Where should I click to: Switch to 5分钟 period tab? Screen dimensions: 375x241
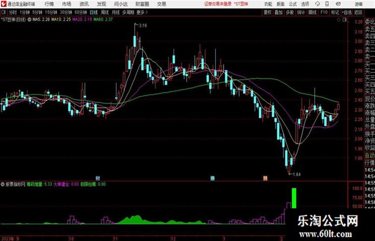(x=37, y=12)
